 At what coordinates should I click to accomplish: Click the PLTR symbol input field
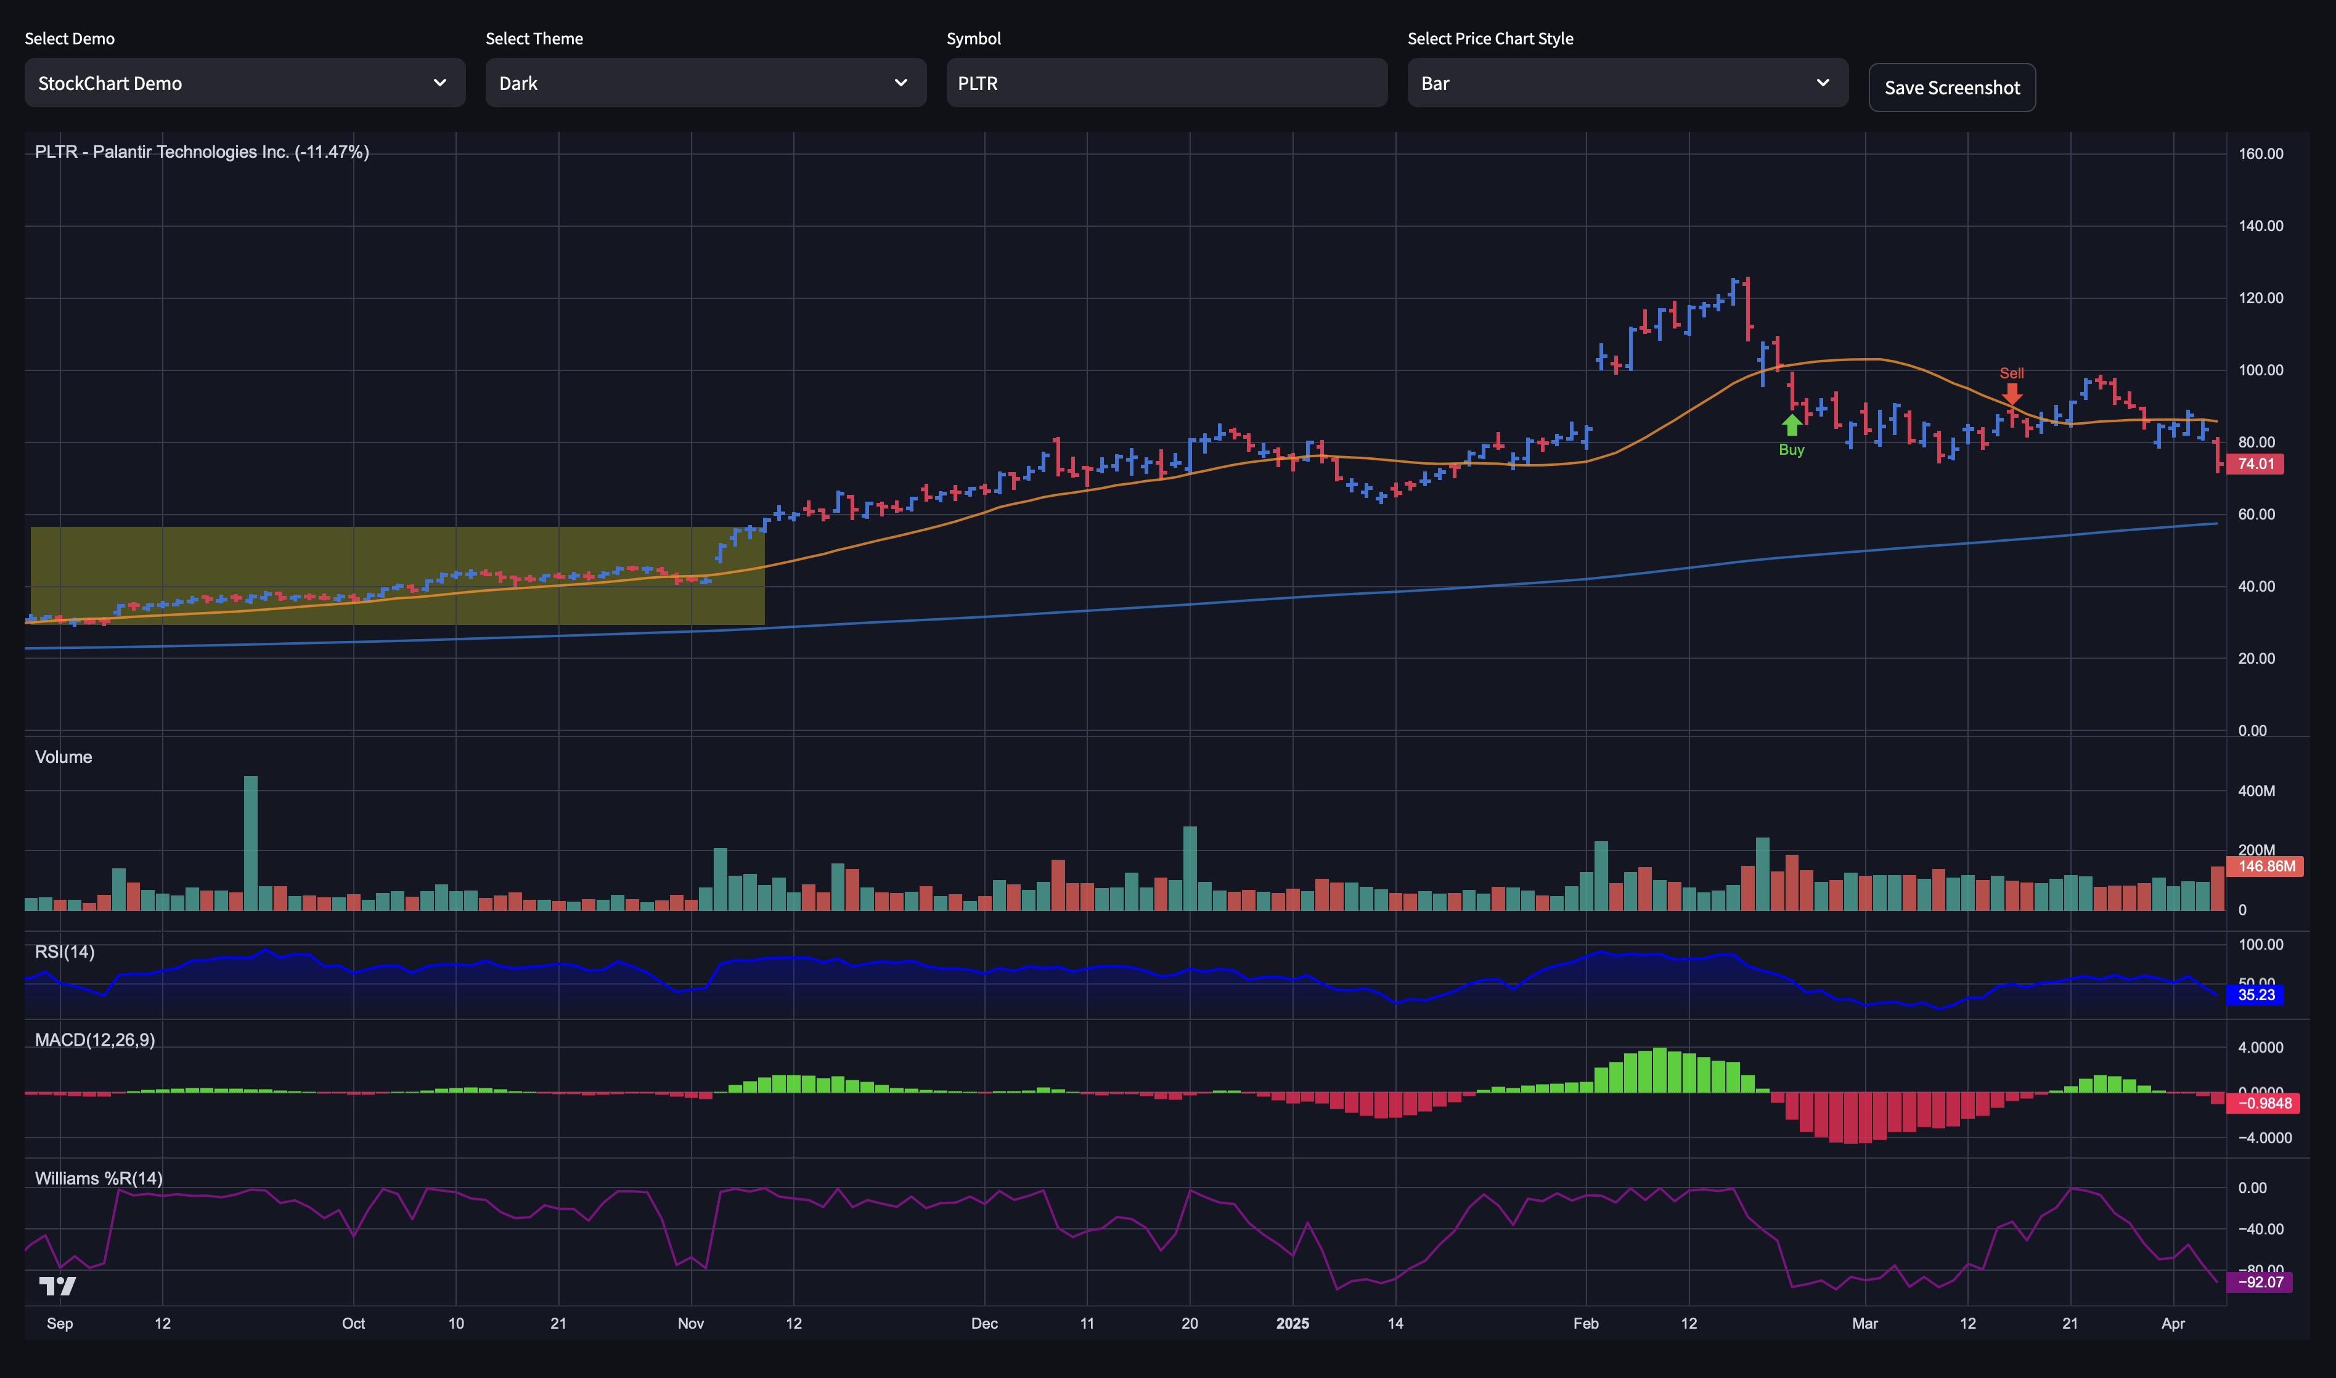click(x=1166, y=83)
